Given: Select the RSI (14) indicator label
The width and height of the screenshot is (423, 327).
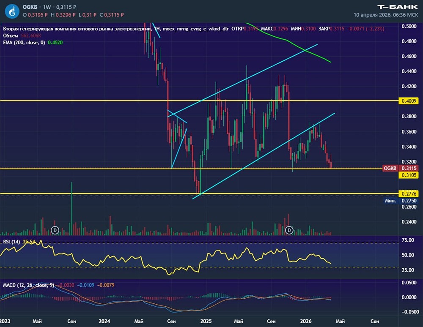Looking at the screenshot, I should pyautogui.click(x=11, y=242).
